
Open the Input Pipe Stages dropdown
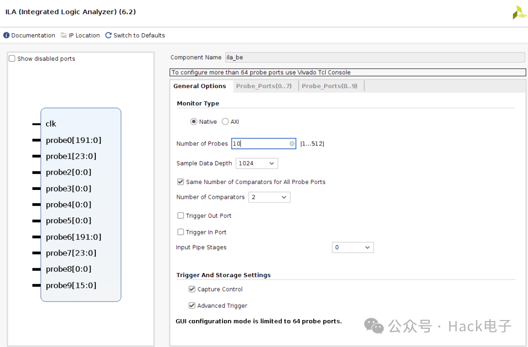click(352, 248)
